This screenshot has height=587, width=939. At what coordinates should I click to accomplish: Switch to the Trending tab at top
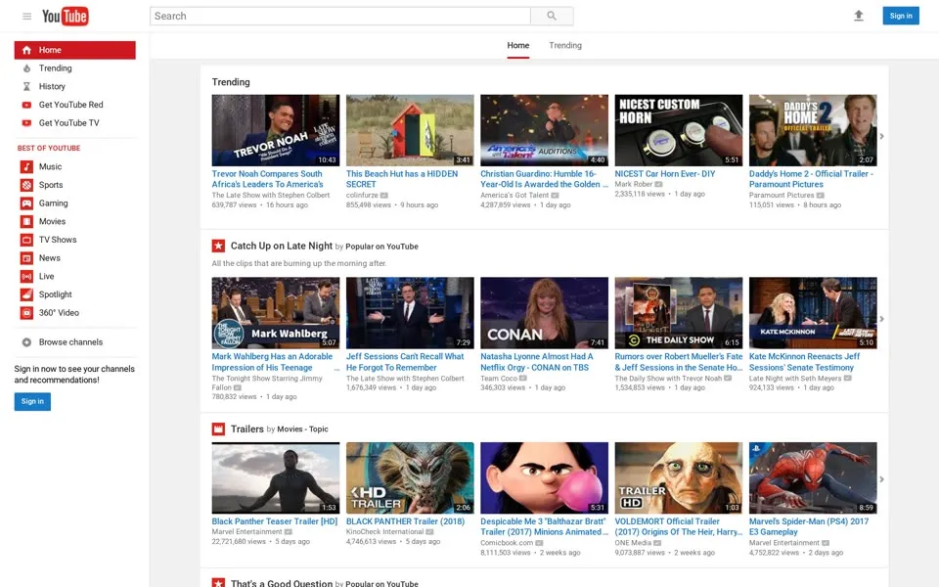point(565,46)
